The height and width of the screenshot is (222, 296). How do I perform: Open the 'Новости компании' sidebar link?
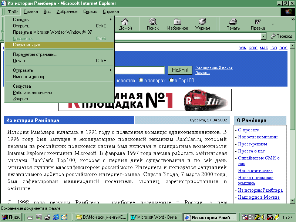tap(258, 137)
